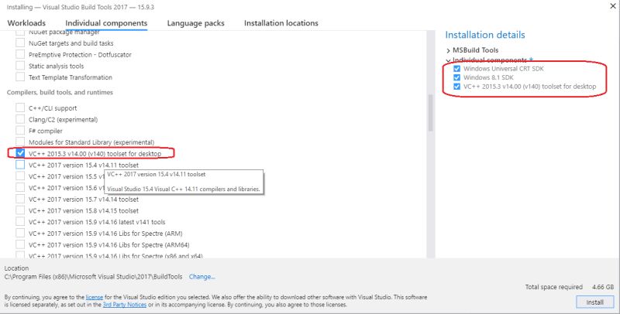Check C++/CLI support
The width and height of the screenshot is (620, 314).
point(20,108)
